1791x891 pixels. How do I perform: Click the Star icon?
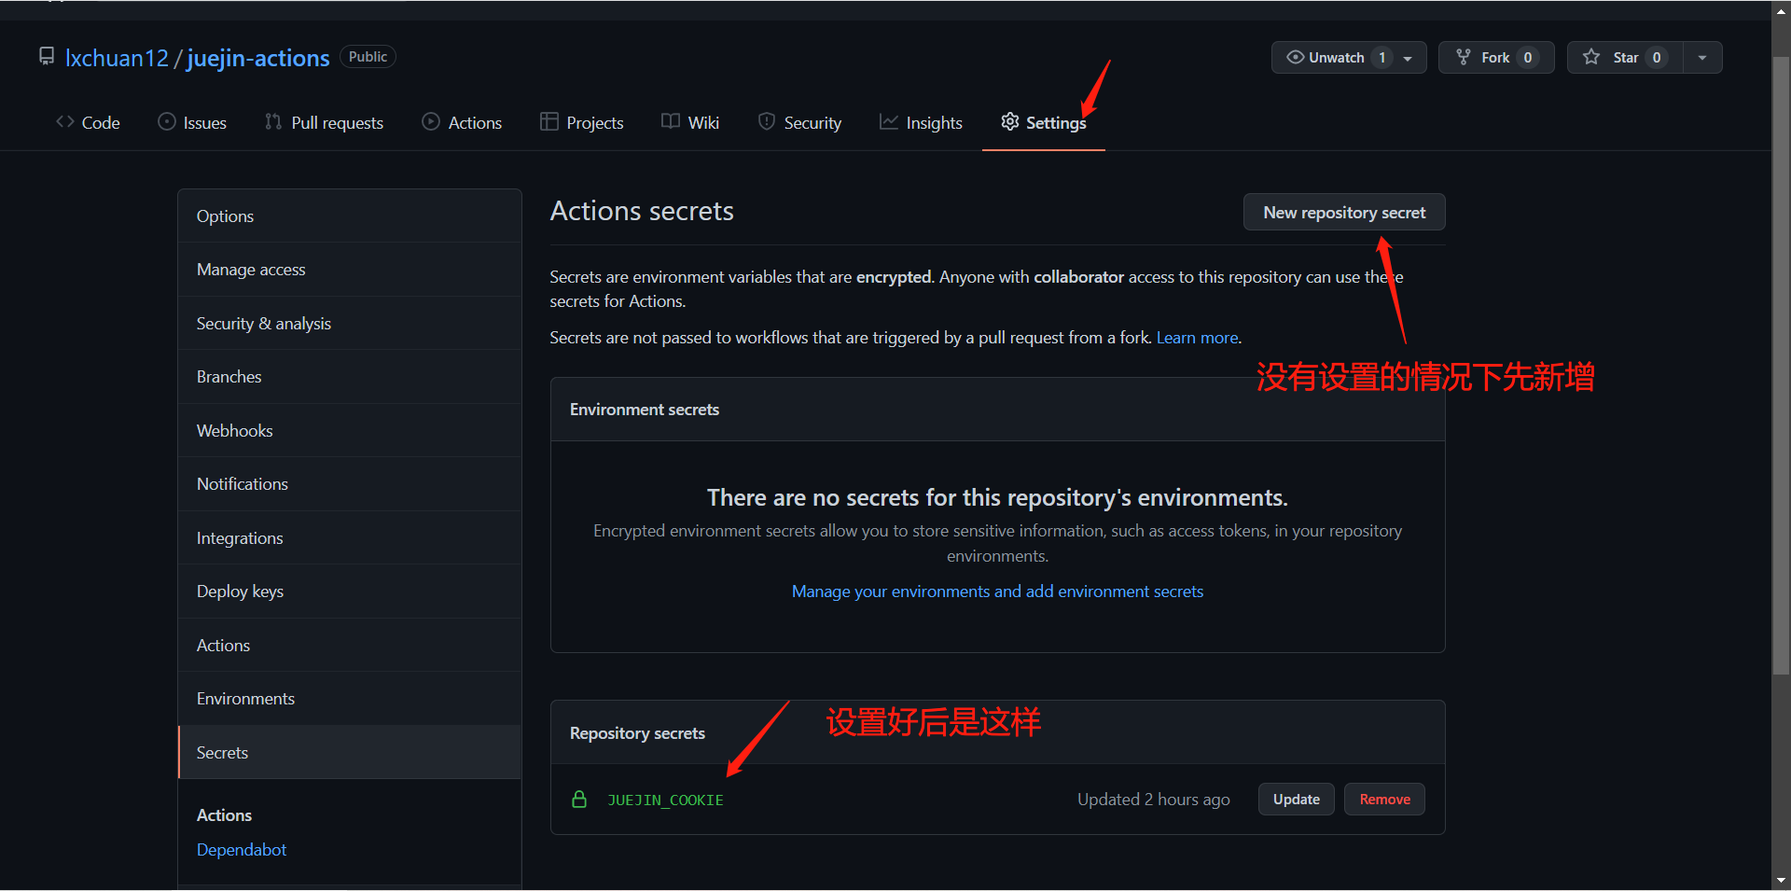click(x=1591, y=57)
